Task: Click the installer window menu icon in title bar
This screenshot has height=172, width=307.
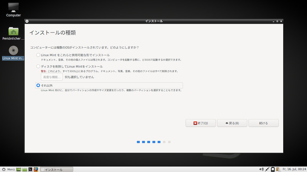Action: point(27,21)
